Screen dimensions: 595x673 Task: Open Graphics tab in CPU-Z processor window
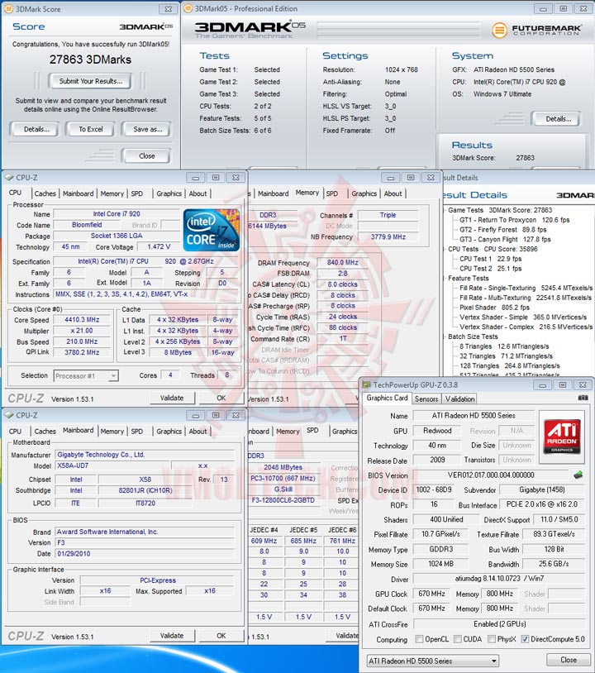coord(169,193)
